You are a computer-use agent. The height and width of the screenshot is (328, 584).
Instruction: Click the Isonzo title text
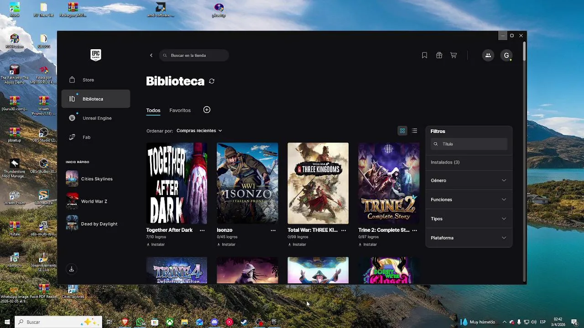(x=224, y=230)
